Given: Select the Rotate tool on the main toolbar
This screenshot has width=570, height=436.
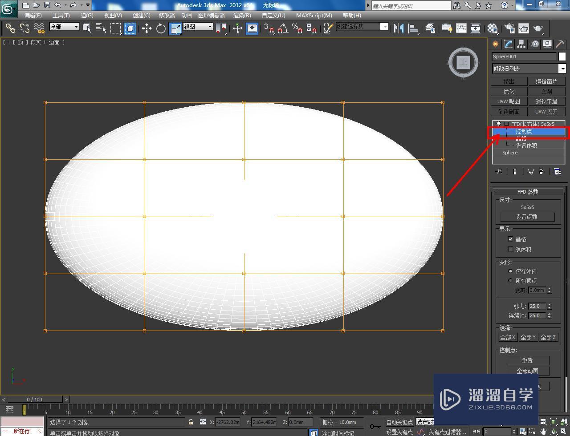Looking at the screenshot, I should 161,28.
